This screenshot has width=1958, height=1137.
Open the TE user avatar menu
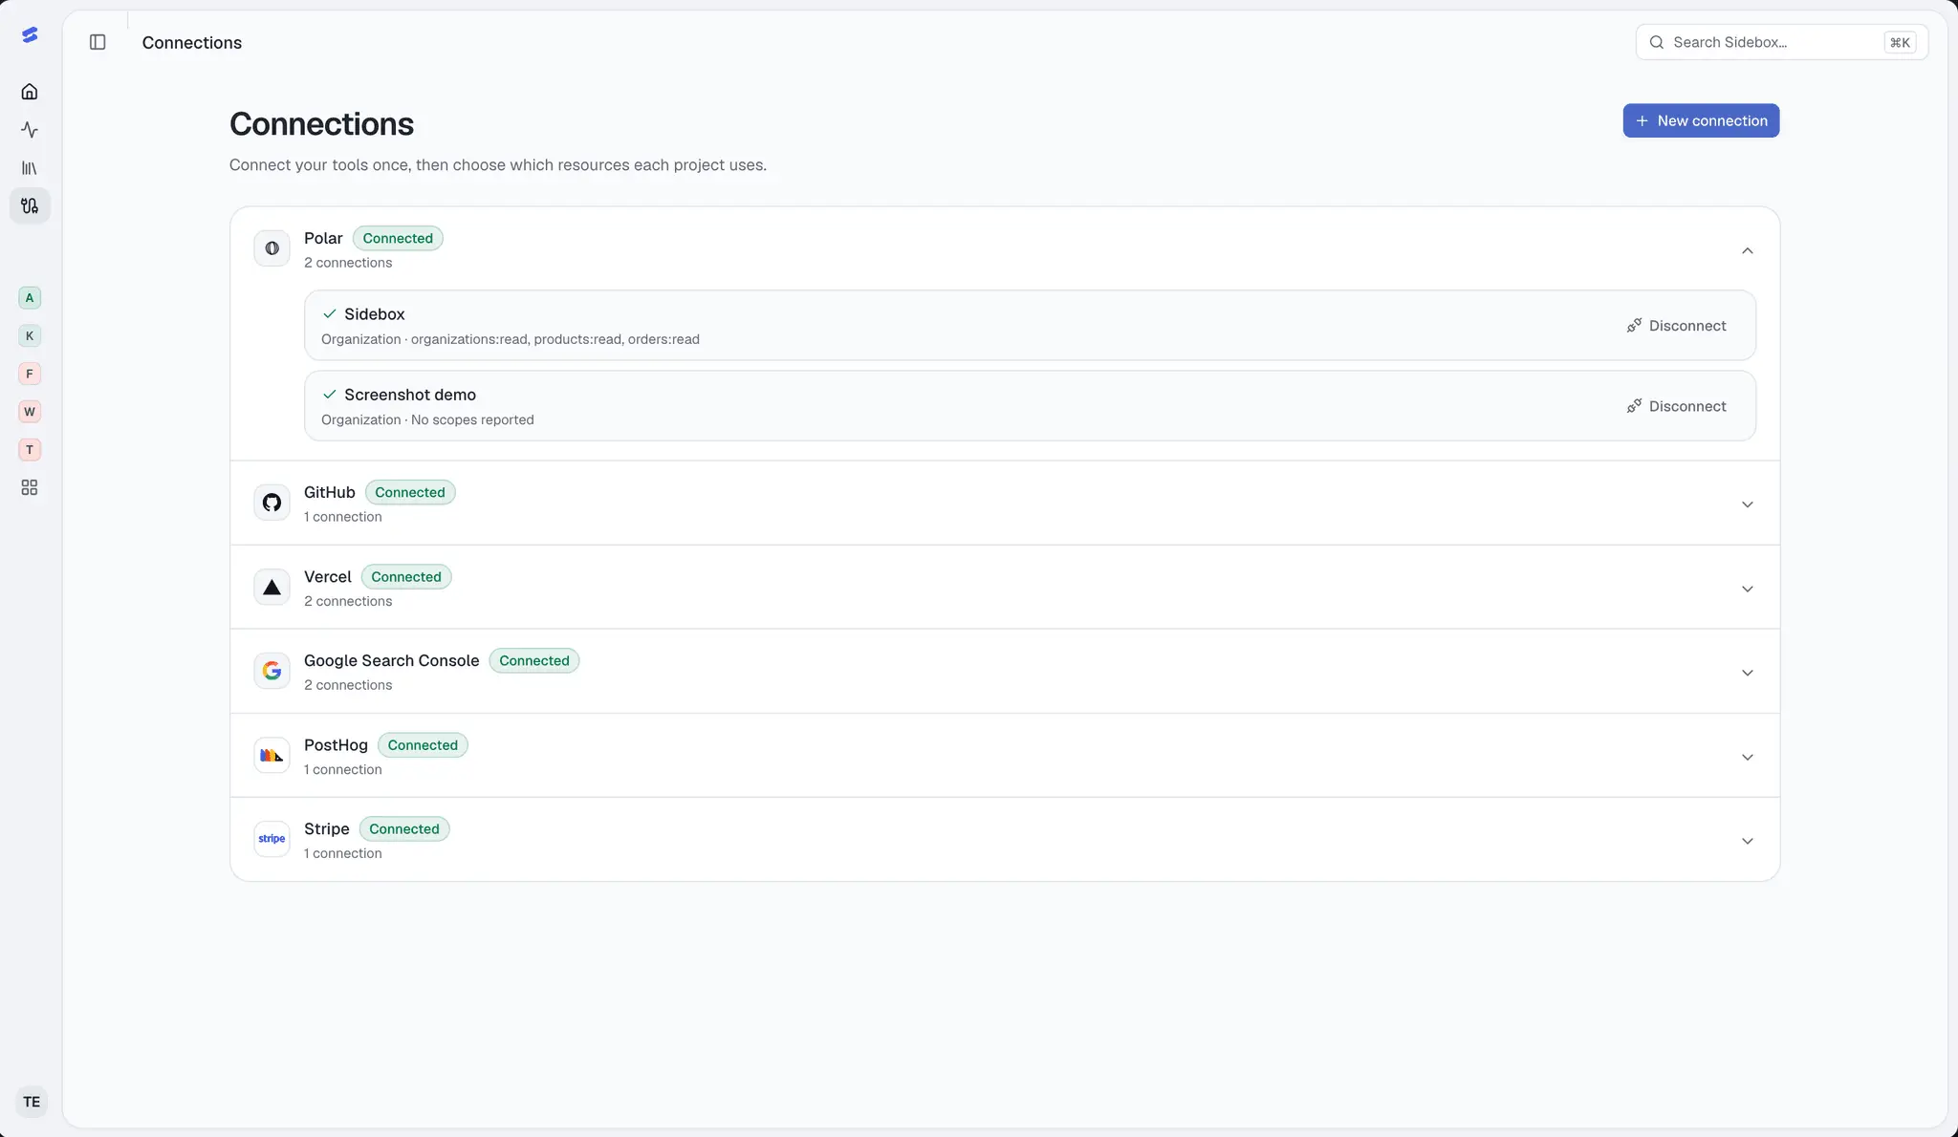(x=32, y=1102)
